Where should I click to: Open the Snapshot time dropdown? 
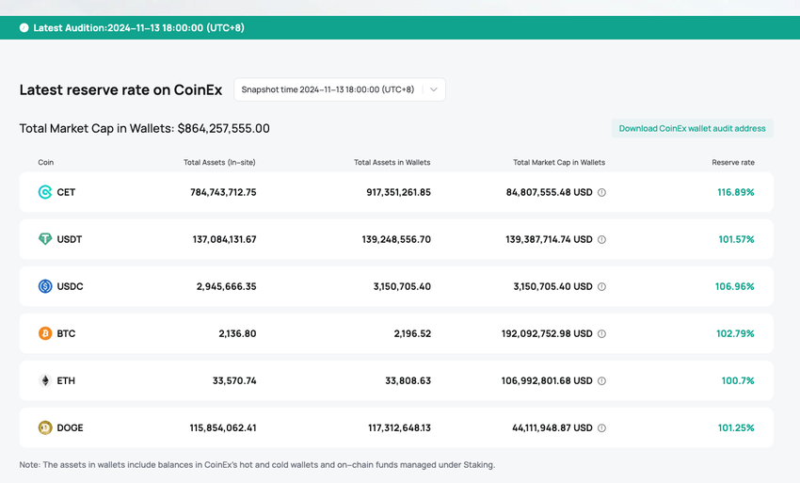tap(328, 89)
